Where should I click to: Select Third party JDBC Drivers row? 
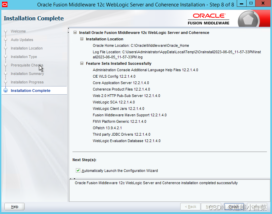coord(121,134)
